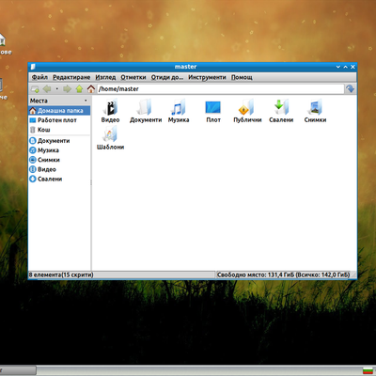Image resolution: width=376 pixels, height=376 pixels.
Task: Focus the /home/master path field
Action: 221,89
